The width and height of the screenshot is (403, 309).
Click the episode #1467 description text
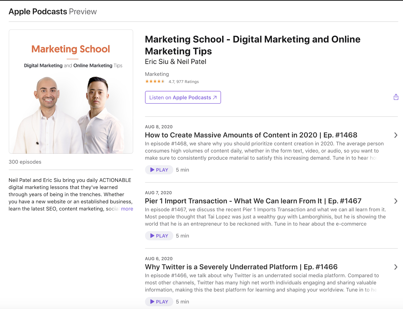pos(265,217)
